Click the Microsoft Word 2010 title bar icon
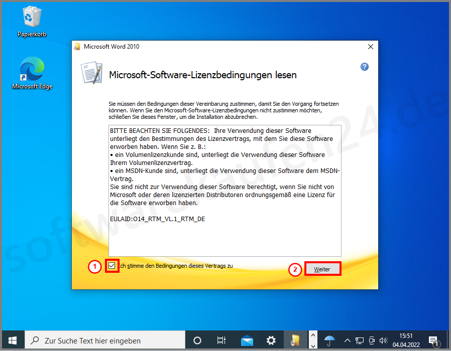The image size is (451, 351). click(x=77, y=47)
